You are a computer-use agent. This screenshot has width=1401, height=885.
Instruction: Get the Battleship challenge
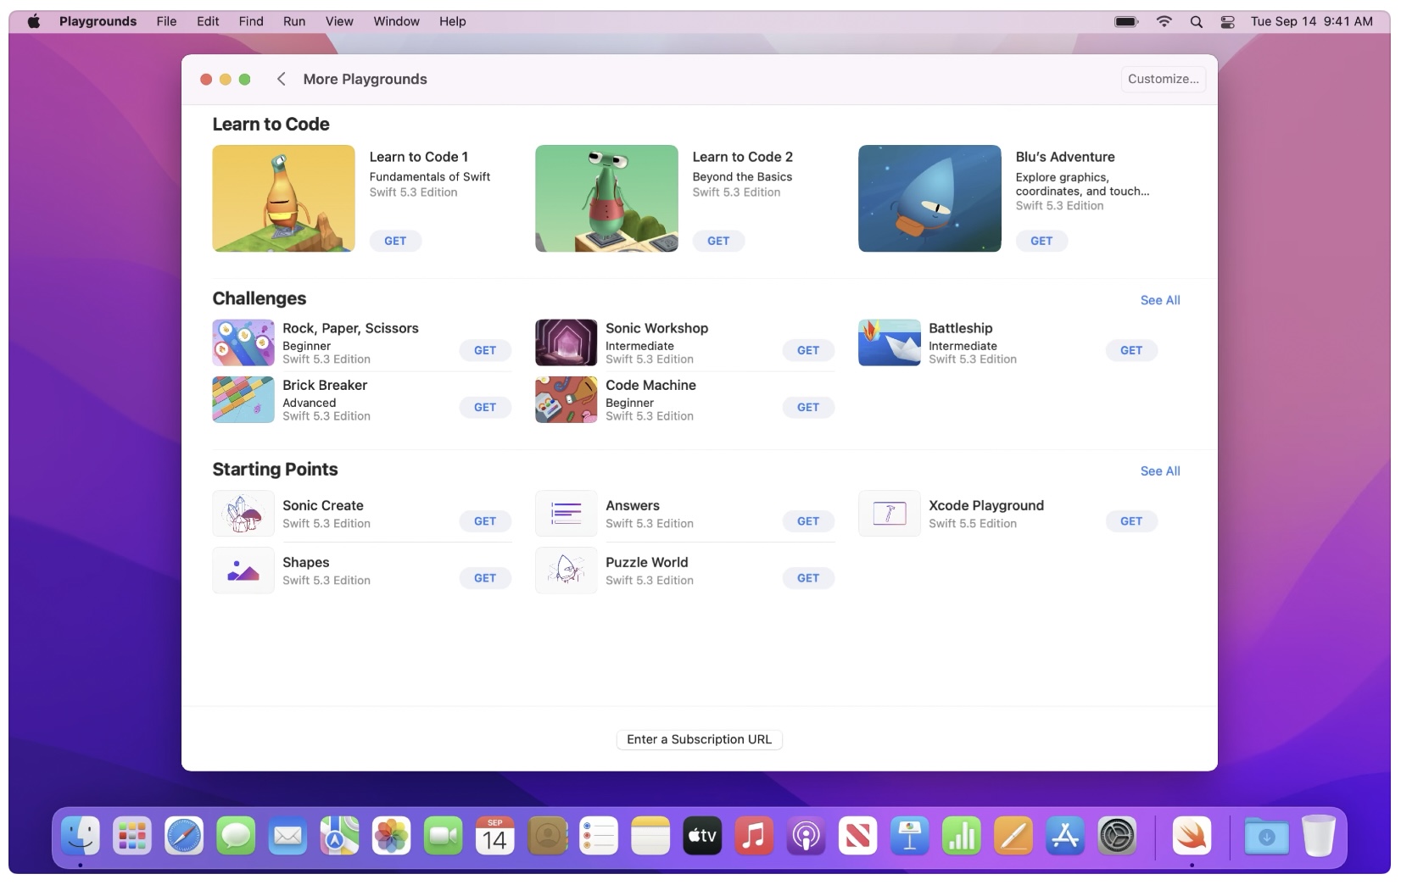pyautogui.click(x=1131, y=350)
